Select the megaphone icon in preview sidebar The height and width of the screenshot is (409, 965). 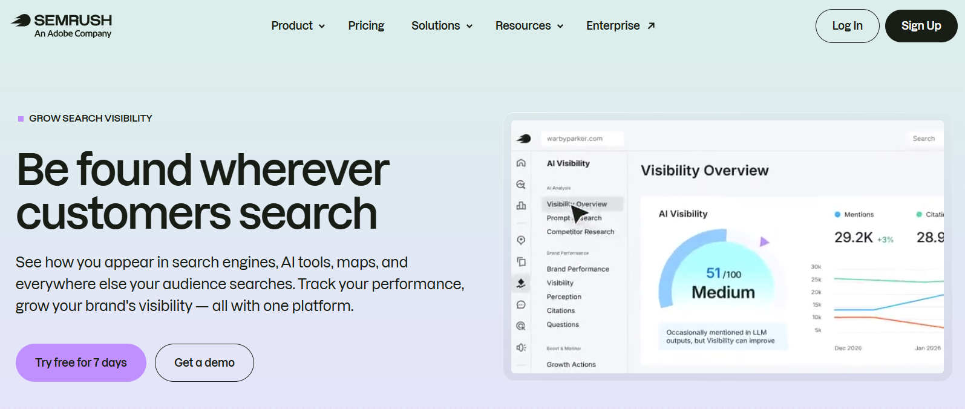pos(521,348)
